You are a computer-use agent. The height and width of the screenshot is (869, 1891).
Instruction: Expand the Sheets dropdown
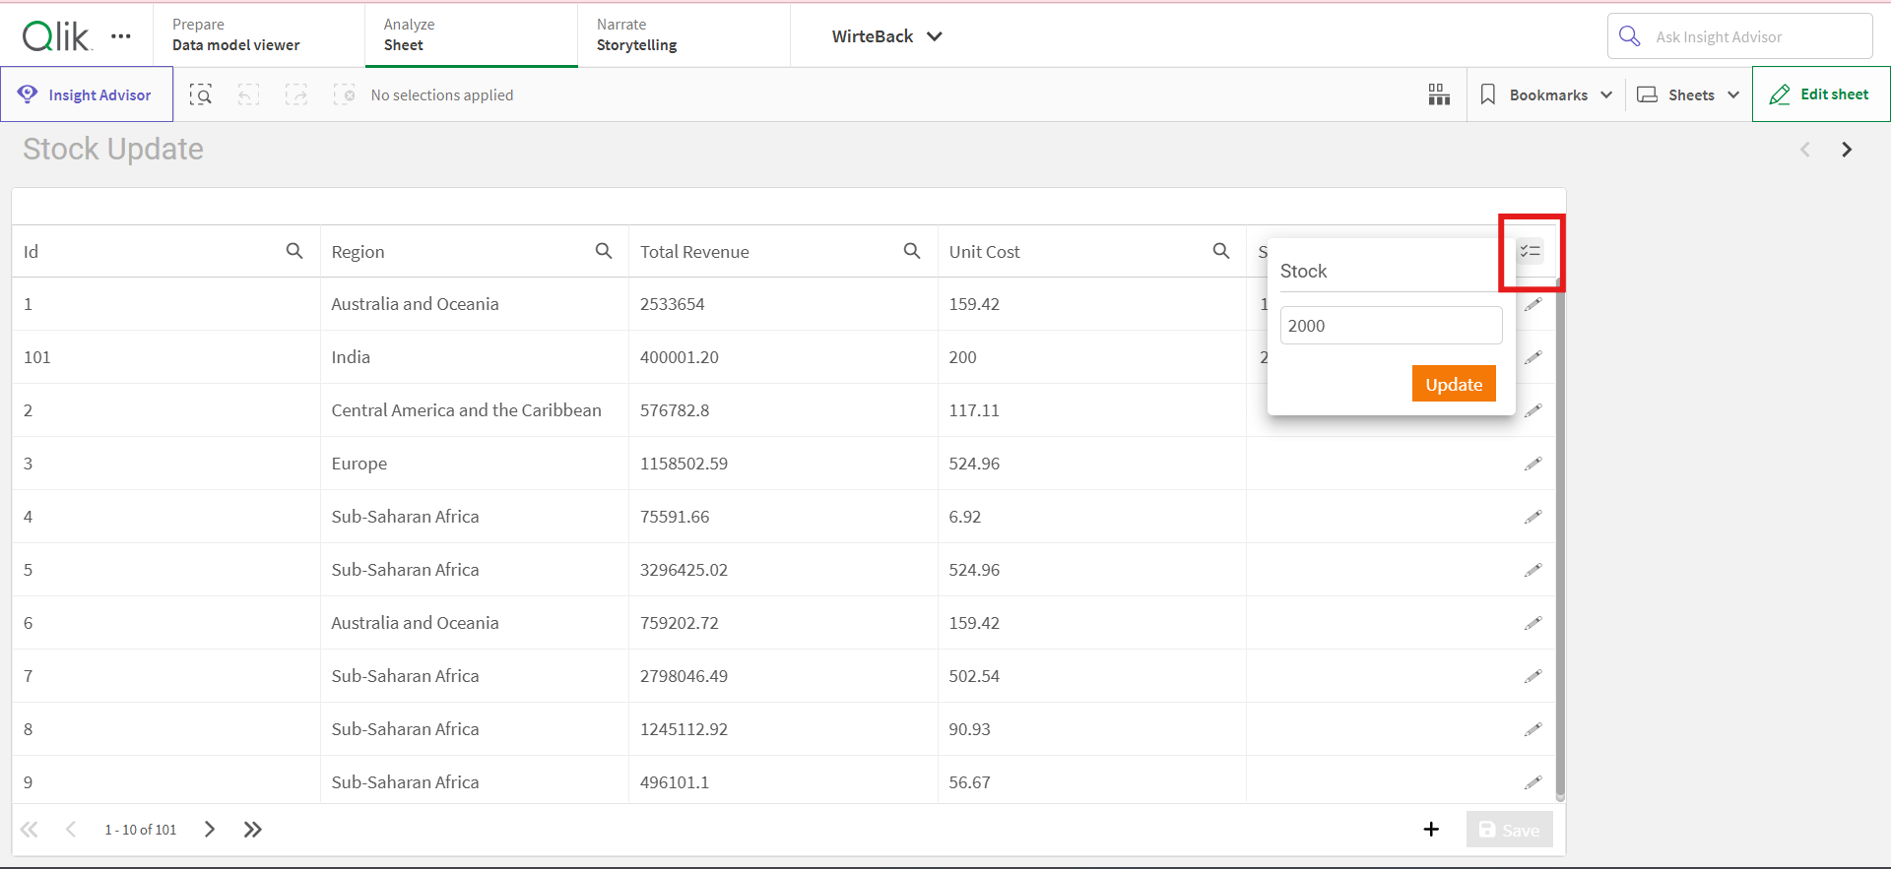(1688, 94)
